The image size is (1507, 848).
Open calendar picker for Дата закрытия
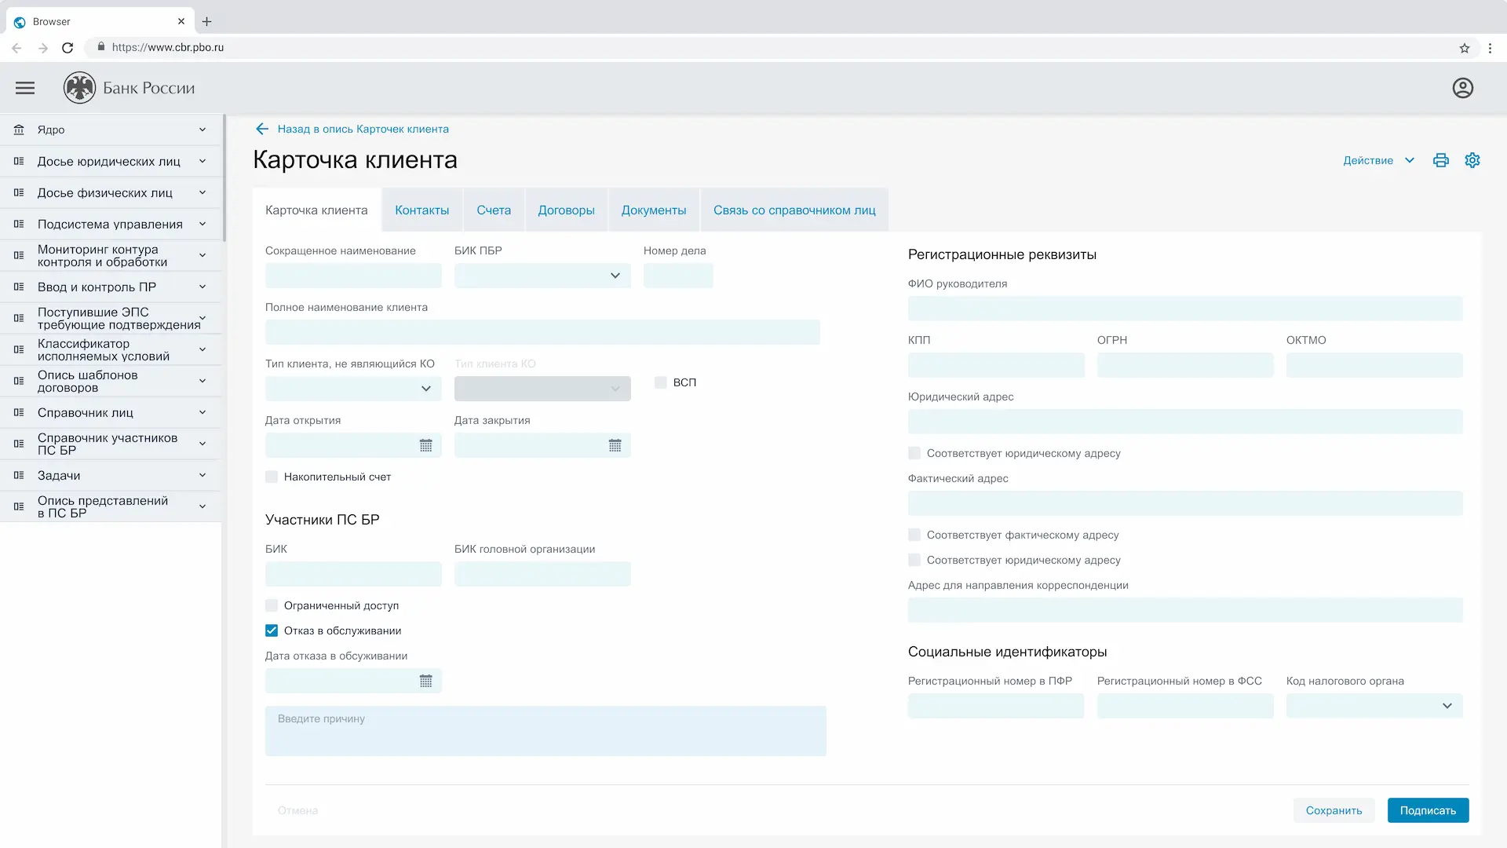click(615, 445)
